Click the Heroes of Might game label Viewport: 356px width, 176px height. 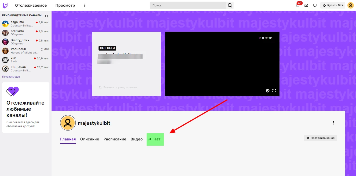coord(24,53)
